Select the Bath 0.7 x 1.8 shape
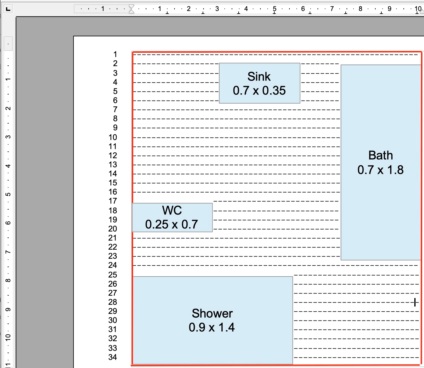 [x=381, y=162]
